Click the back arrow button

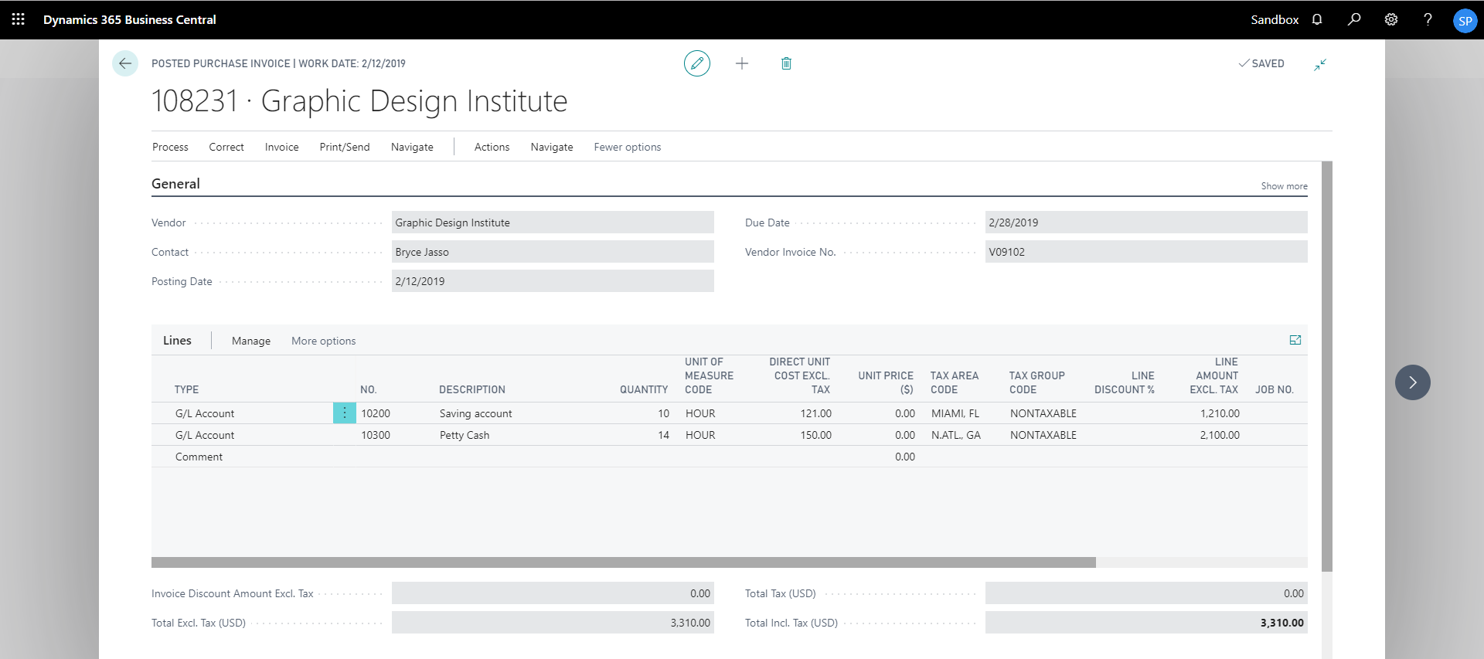click(125, 63)
